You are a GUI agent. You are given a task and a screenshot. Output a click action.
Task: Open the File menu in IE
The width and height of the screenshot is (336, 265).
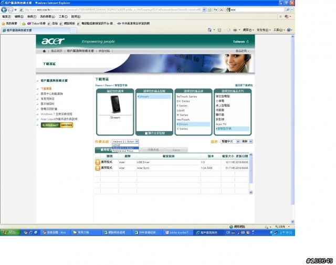tap(6, 16)
